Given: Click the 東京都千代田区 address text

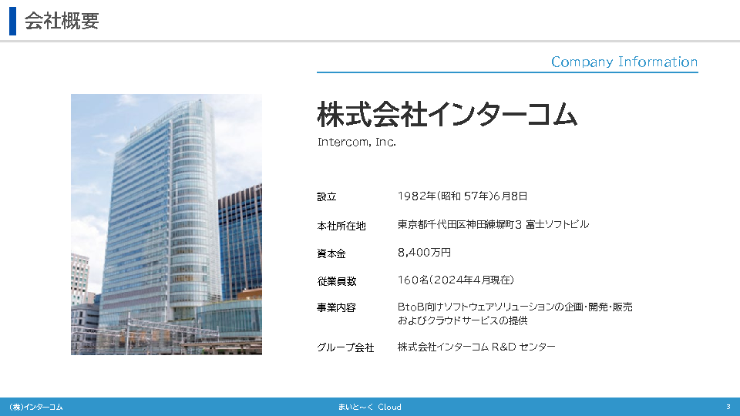Looking at the screenshot, I should point(493,224).
